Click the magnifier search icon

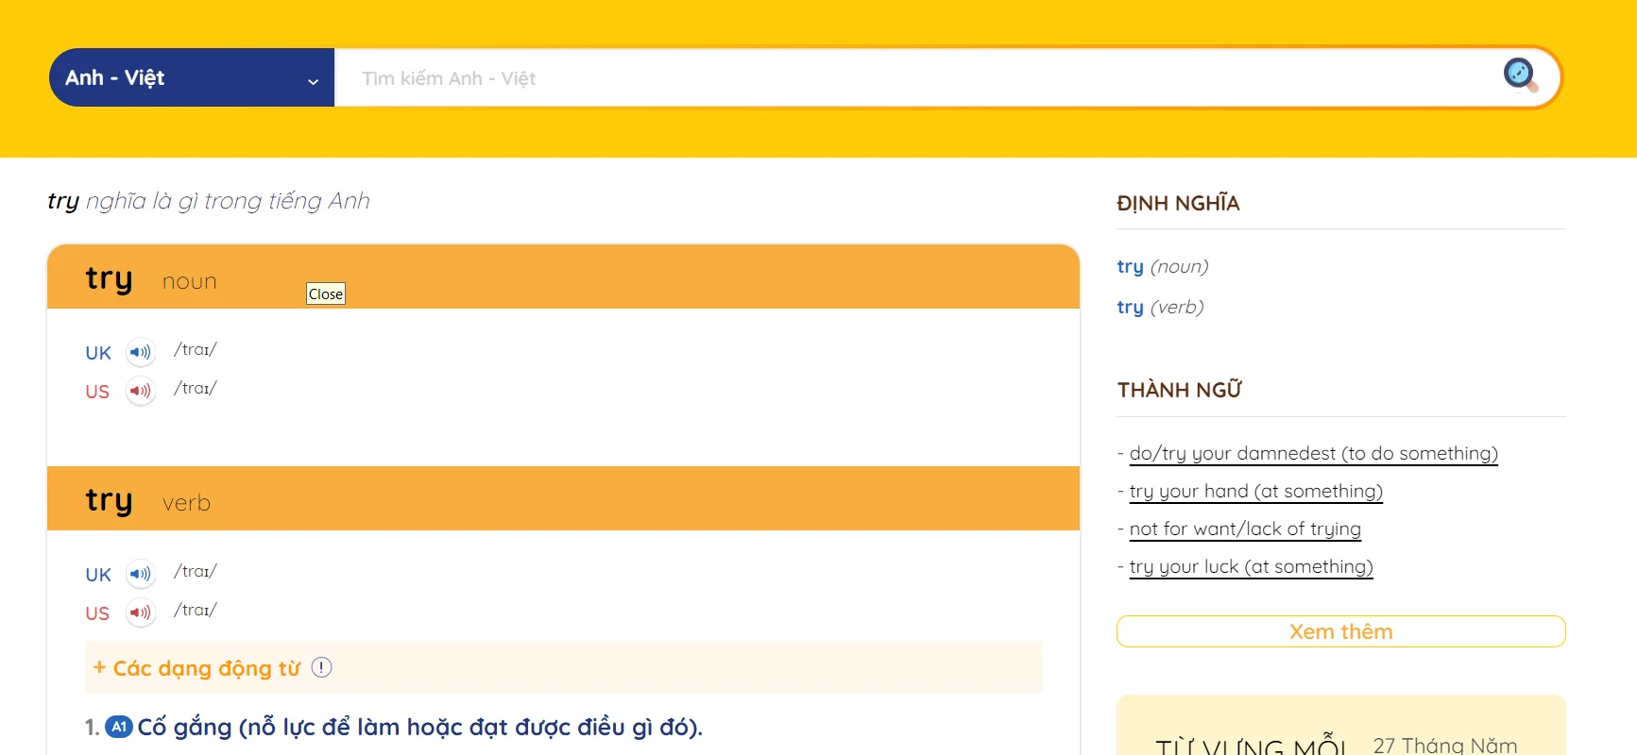[1520, 75]
